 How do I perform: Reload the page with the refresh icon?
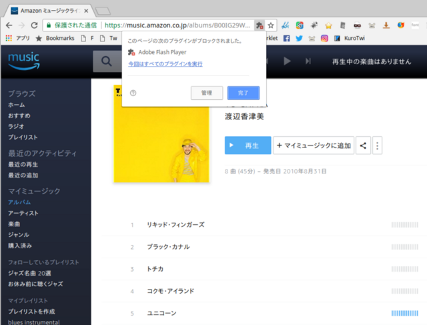point(34,25)
